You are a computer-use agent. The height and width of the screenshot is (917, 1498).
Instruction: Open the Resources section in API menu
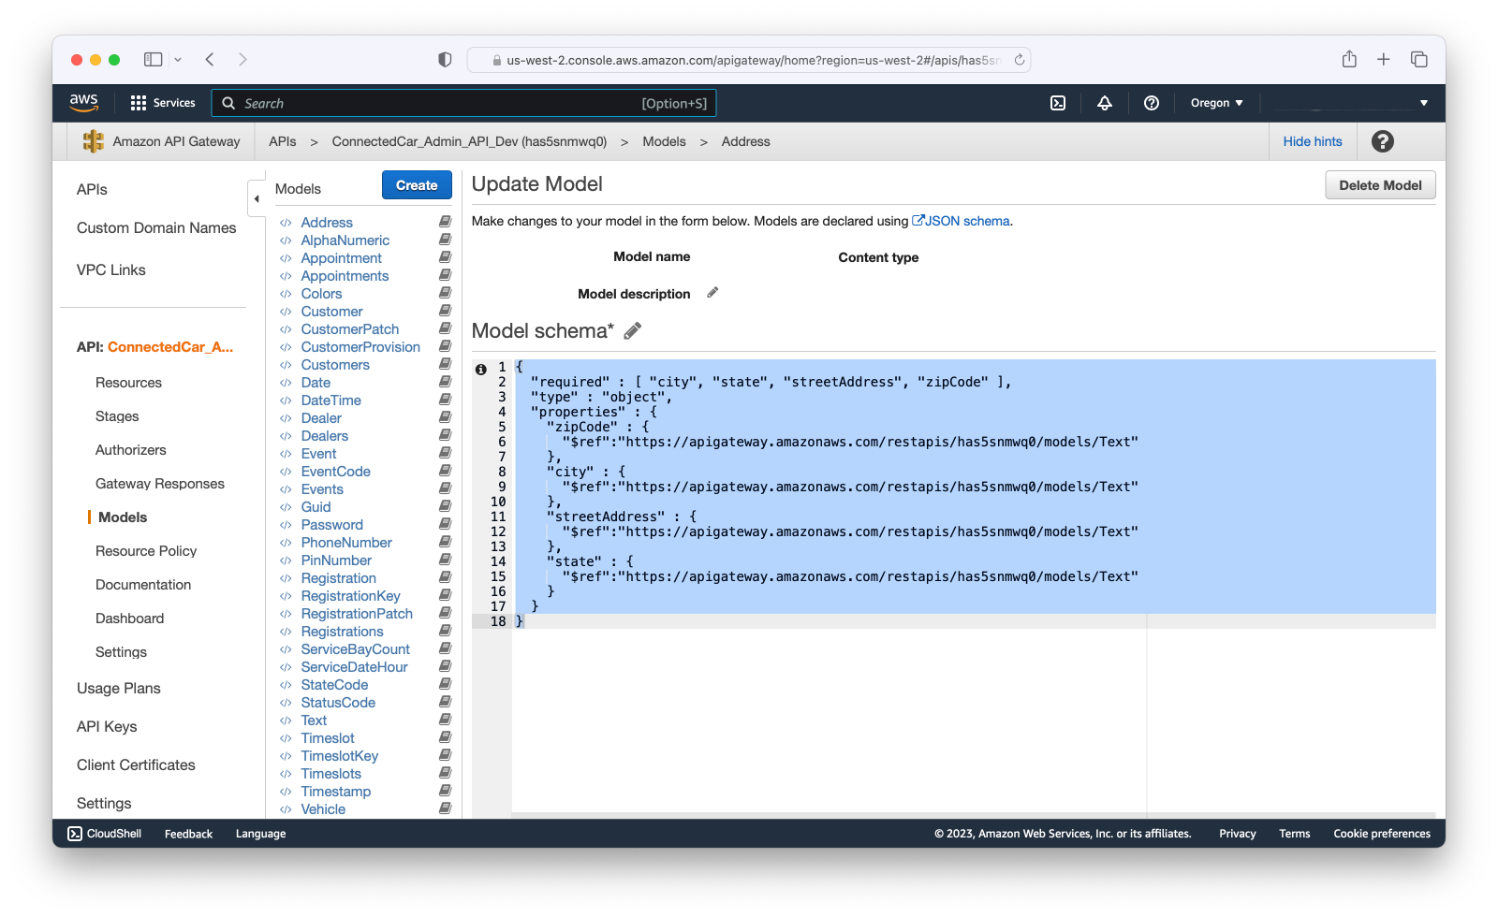[128, 383]
